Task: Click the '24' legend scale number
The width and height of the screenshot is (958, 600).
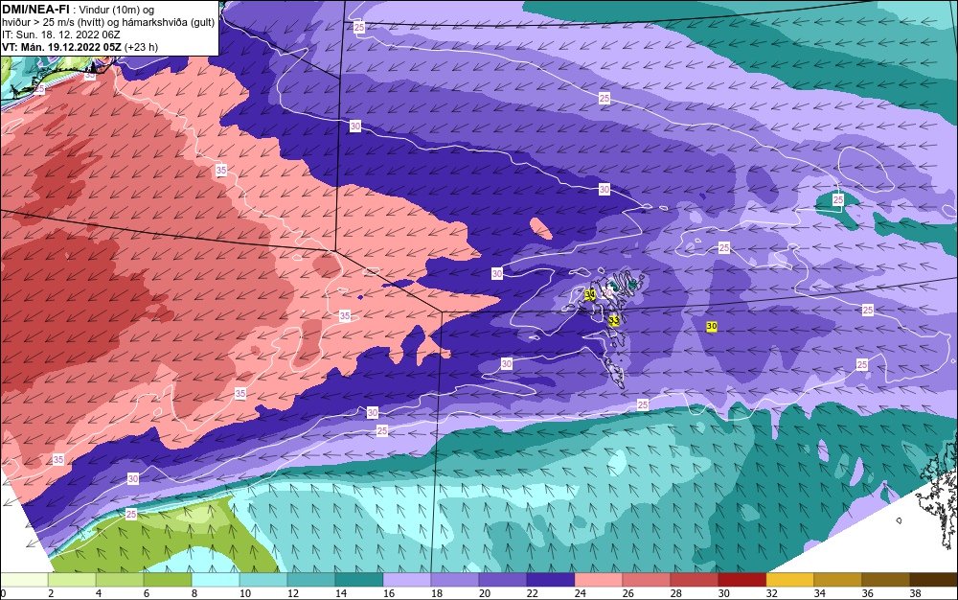Action: click(x=581, y=593)
